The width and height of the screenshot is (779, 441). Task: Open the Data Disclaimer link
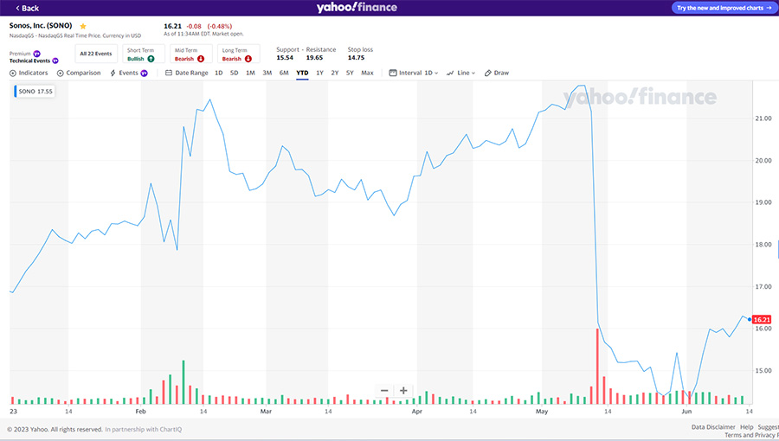[713, 427]
